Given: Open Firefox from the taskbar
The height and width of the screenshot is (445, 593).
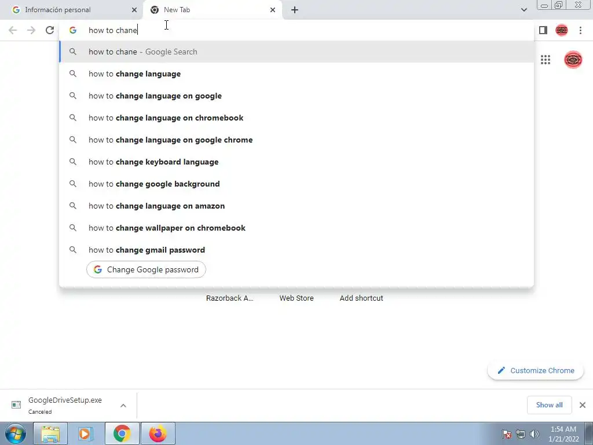Looking at the screenshot, I should pos(158,433).
